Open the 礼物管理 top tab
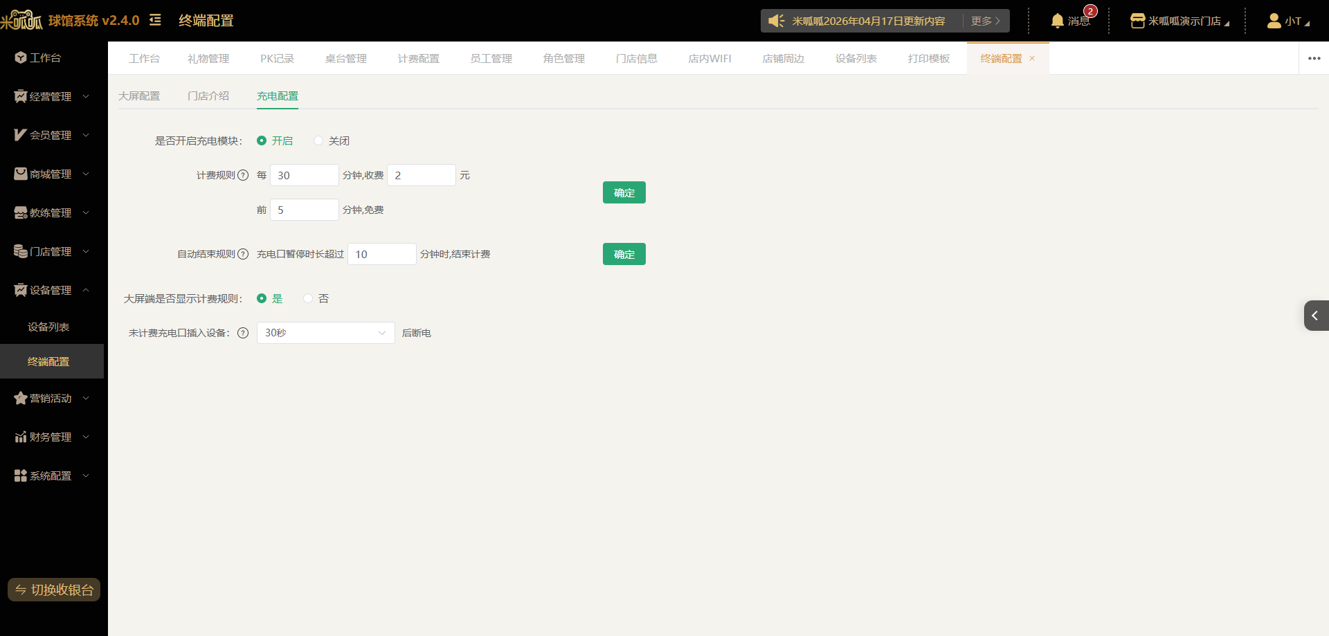 (208, 58)
